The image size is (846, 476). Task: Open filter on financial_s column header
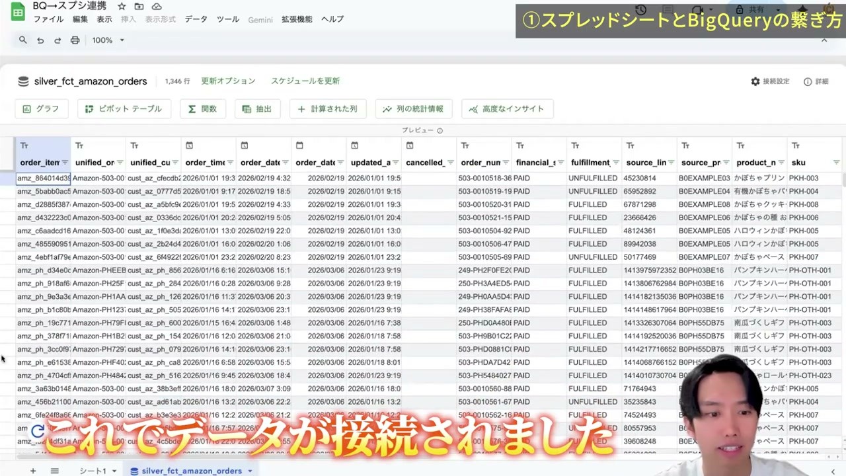click(560, 163)
